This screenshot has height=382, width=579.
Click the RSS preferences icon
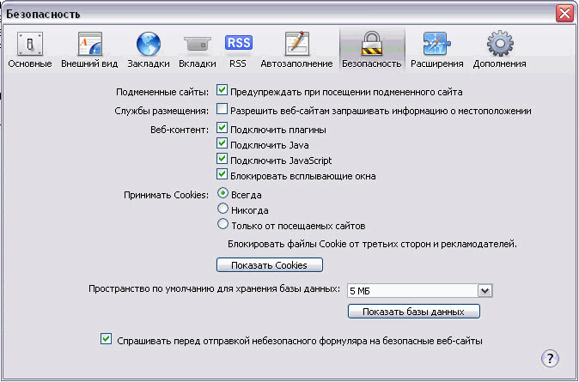point(238,43)
